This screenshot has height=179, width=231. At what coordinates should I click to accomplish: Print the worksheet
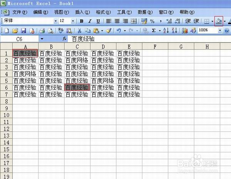tap(42, 31)
